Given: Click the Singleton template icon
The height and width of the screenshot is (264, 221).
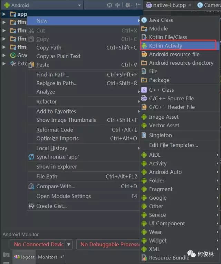Looking at the screenshot, I should 144,135.
